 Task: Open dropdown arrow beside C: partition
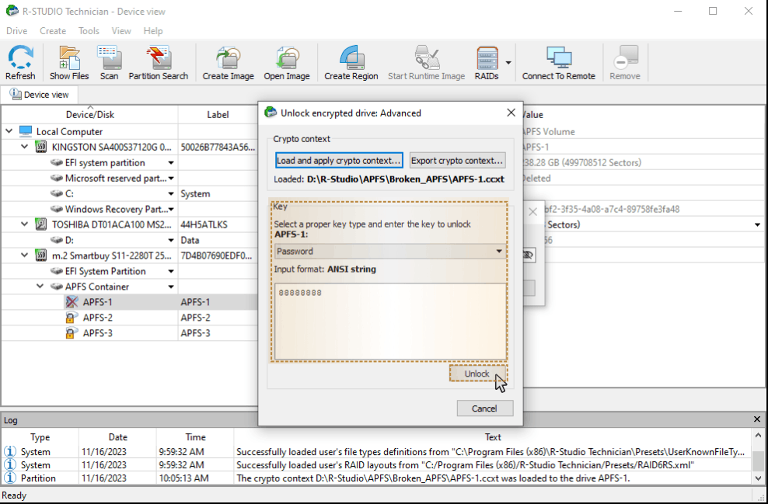[x=171, y=194]
